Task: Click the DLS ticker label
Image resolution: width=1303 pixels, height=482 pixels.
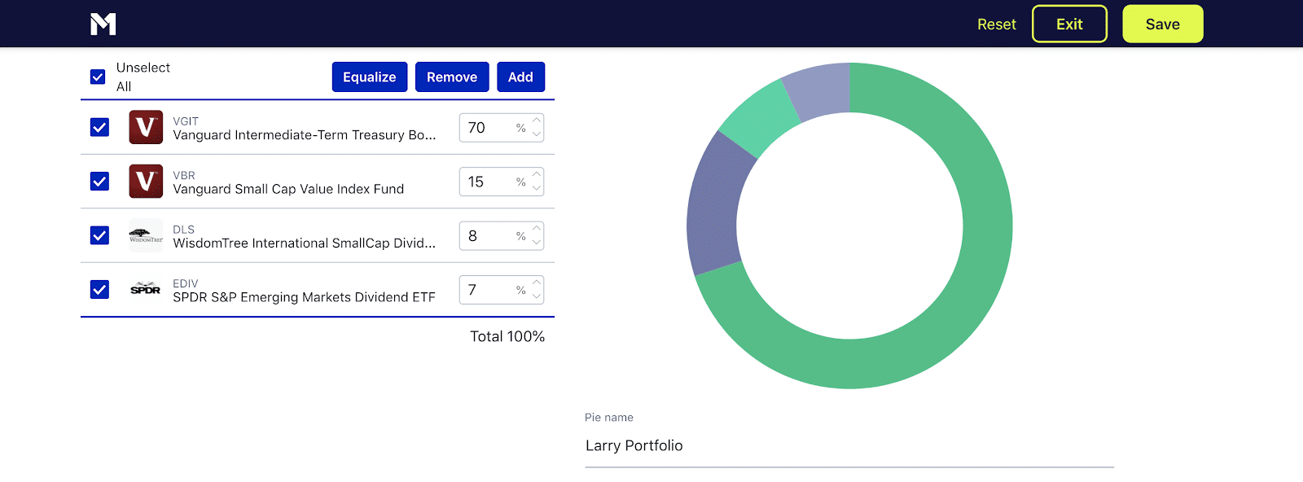Action: point(183,230)
